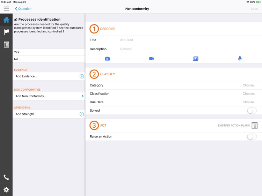262x196 pixels.
Task: Choose a Category value
Action: click(249, 85)
